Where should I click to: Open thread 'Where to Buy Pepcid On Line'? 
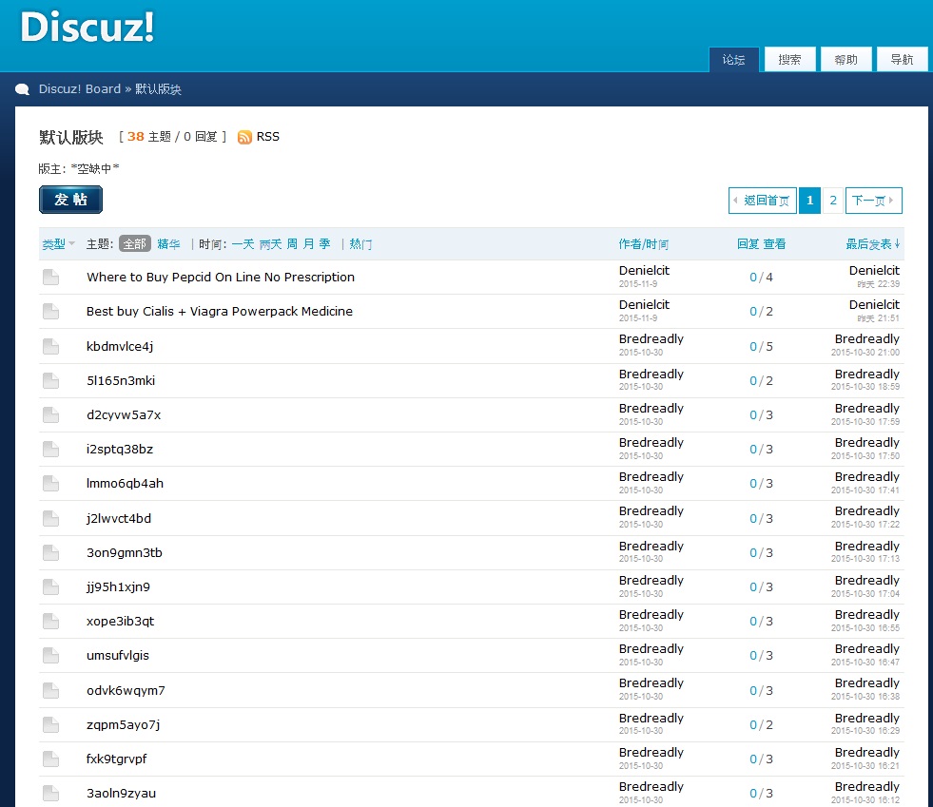pos(221,278)
